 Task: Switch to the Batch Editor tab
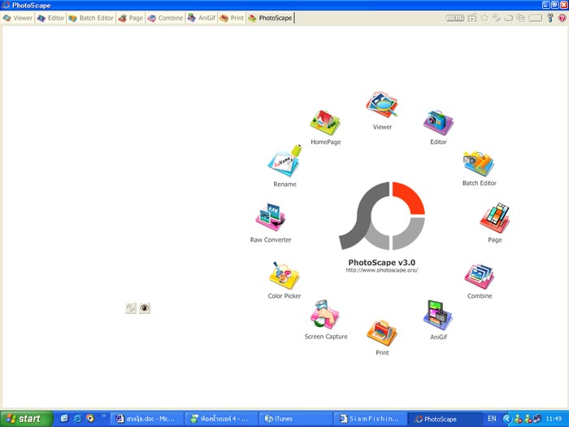[91, 18]
